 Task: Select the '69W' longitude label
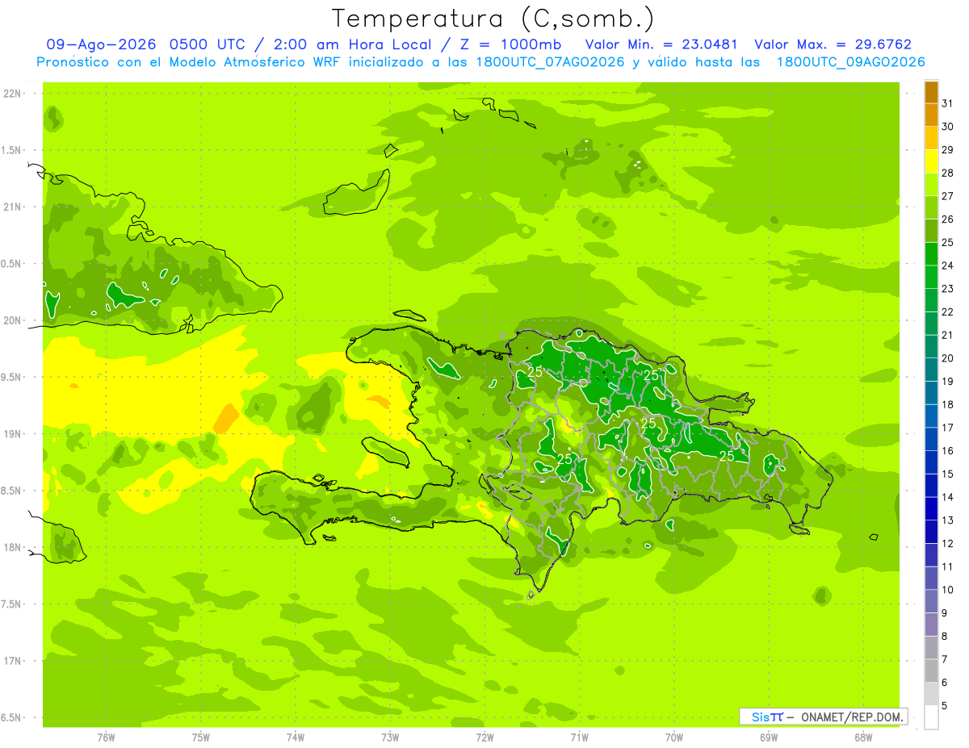pos(769,738)
